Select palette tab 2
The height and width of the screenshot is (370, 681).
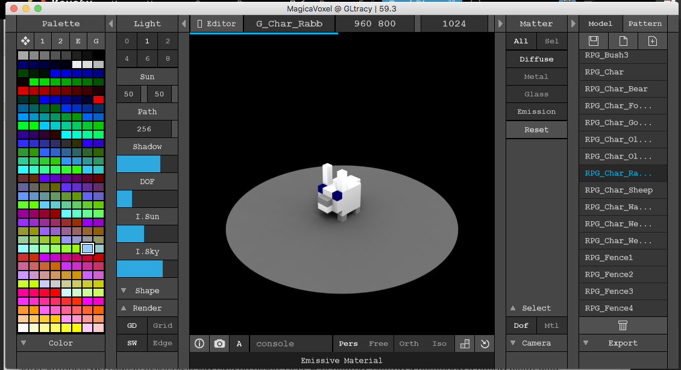click(x=60, y=41)
